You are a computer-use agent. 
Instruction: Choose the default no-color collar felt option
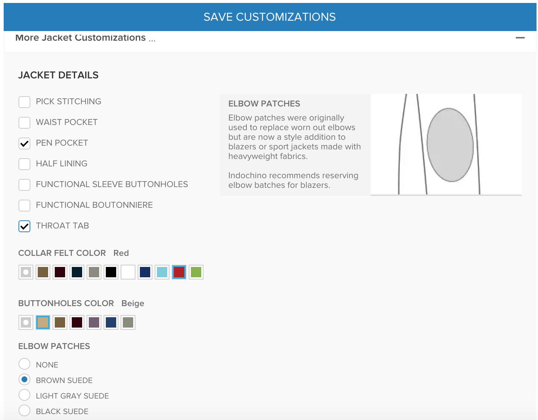pyautogui.click(x=26, y=272)
